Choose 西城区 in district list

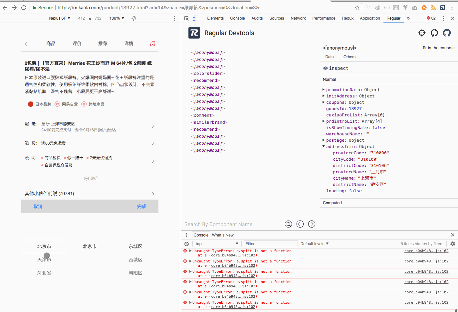(x=135, y=260)
